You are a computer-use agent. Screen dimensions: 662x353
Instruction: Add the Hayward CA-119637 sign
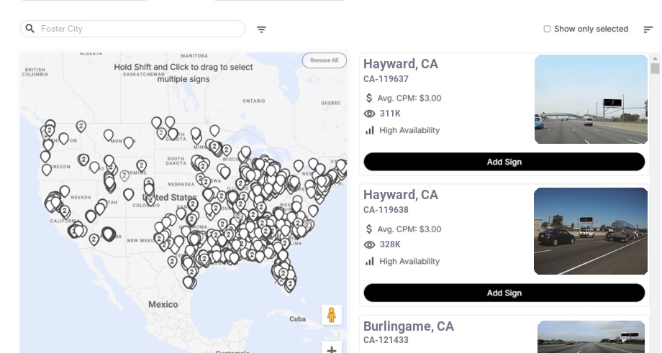(x=504, y=162)
